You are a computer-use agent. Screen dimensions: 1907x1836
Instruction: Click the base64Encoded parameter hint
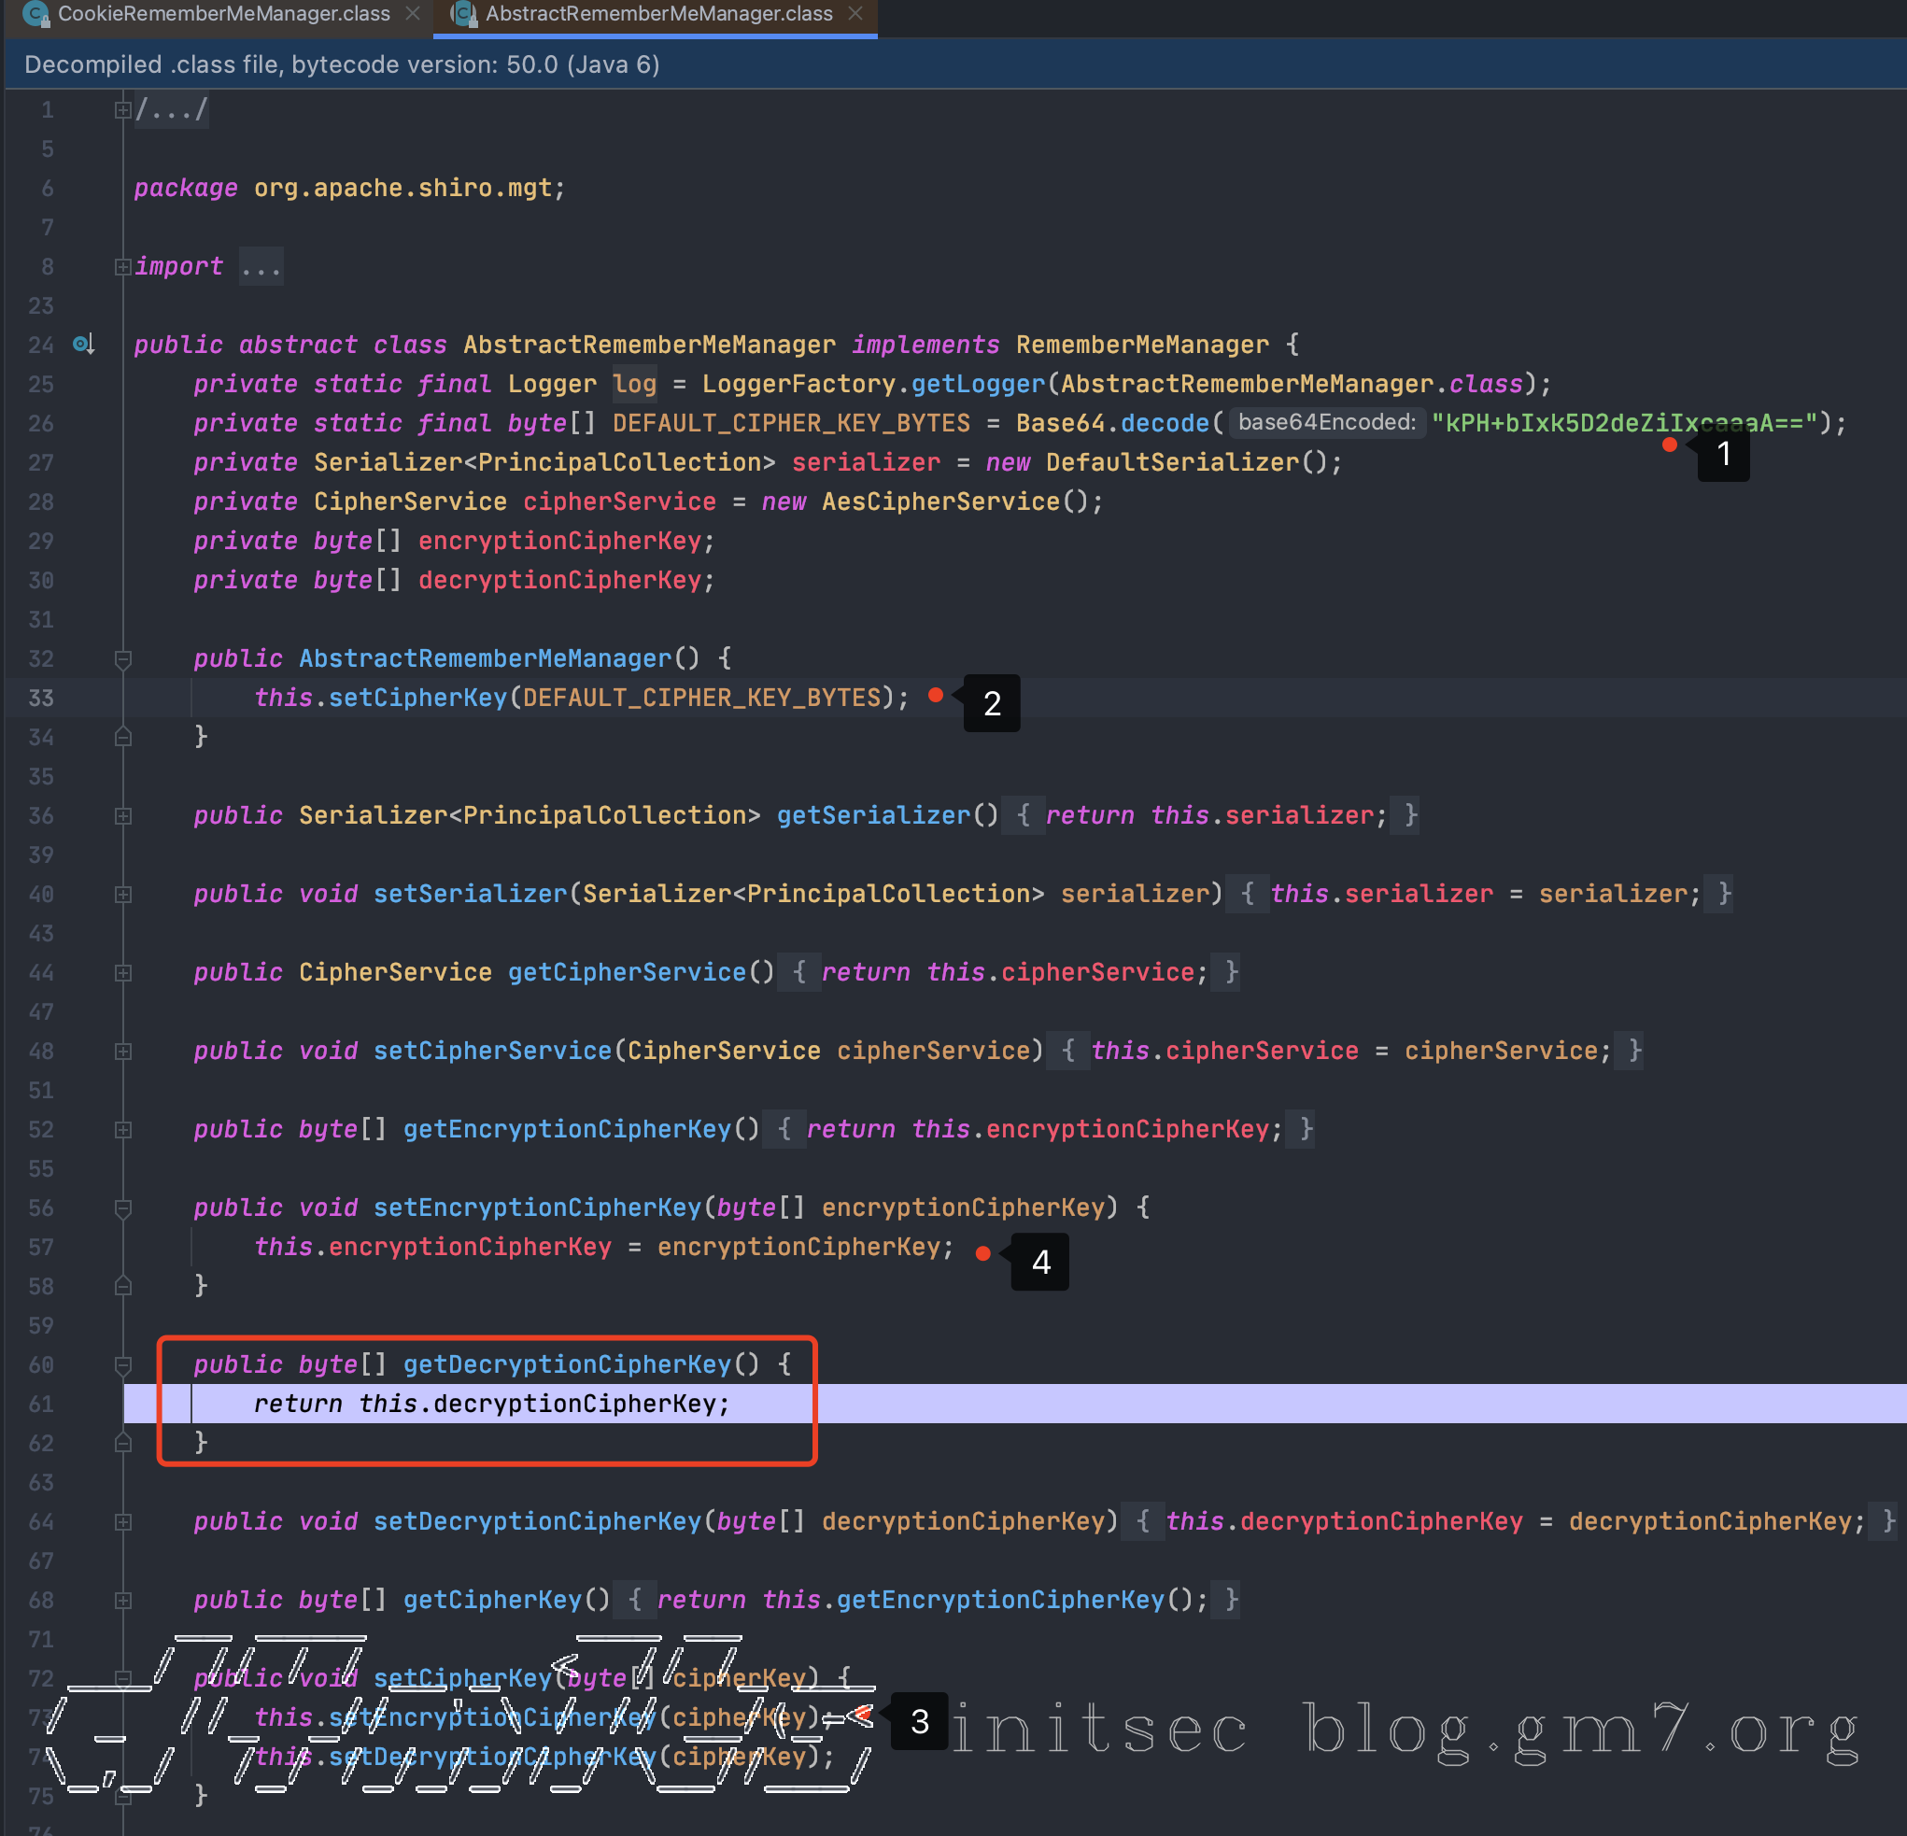(1326, 423)
